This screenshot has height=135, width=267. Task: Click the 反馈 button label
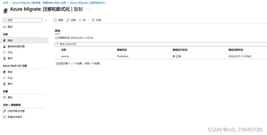click(98, 20)
